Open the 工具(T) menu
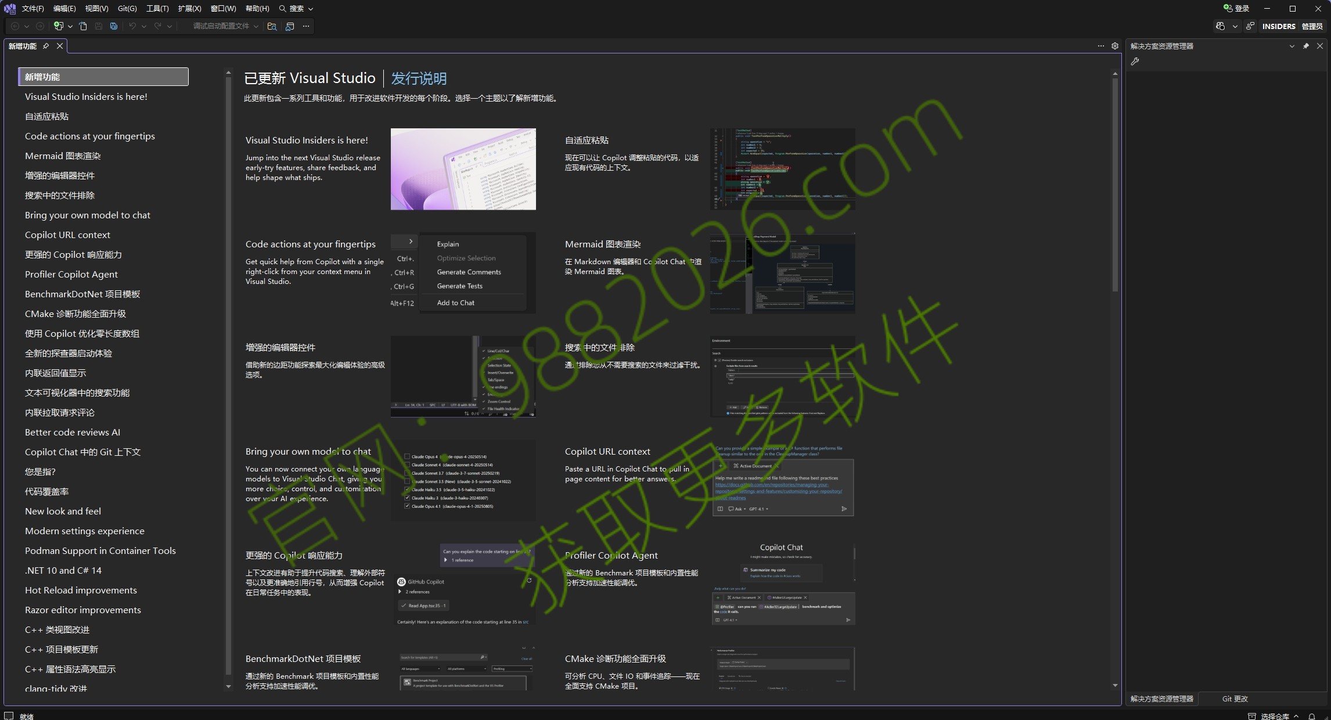This screenshot has height=720, width=1331. (157, 8)
